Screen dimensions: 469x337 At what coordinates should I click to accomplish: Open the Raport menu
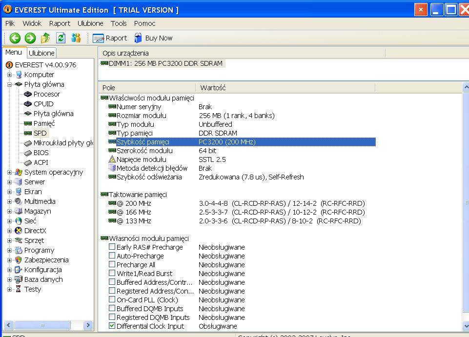pos(60,23)
